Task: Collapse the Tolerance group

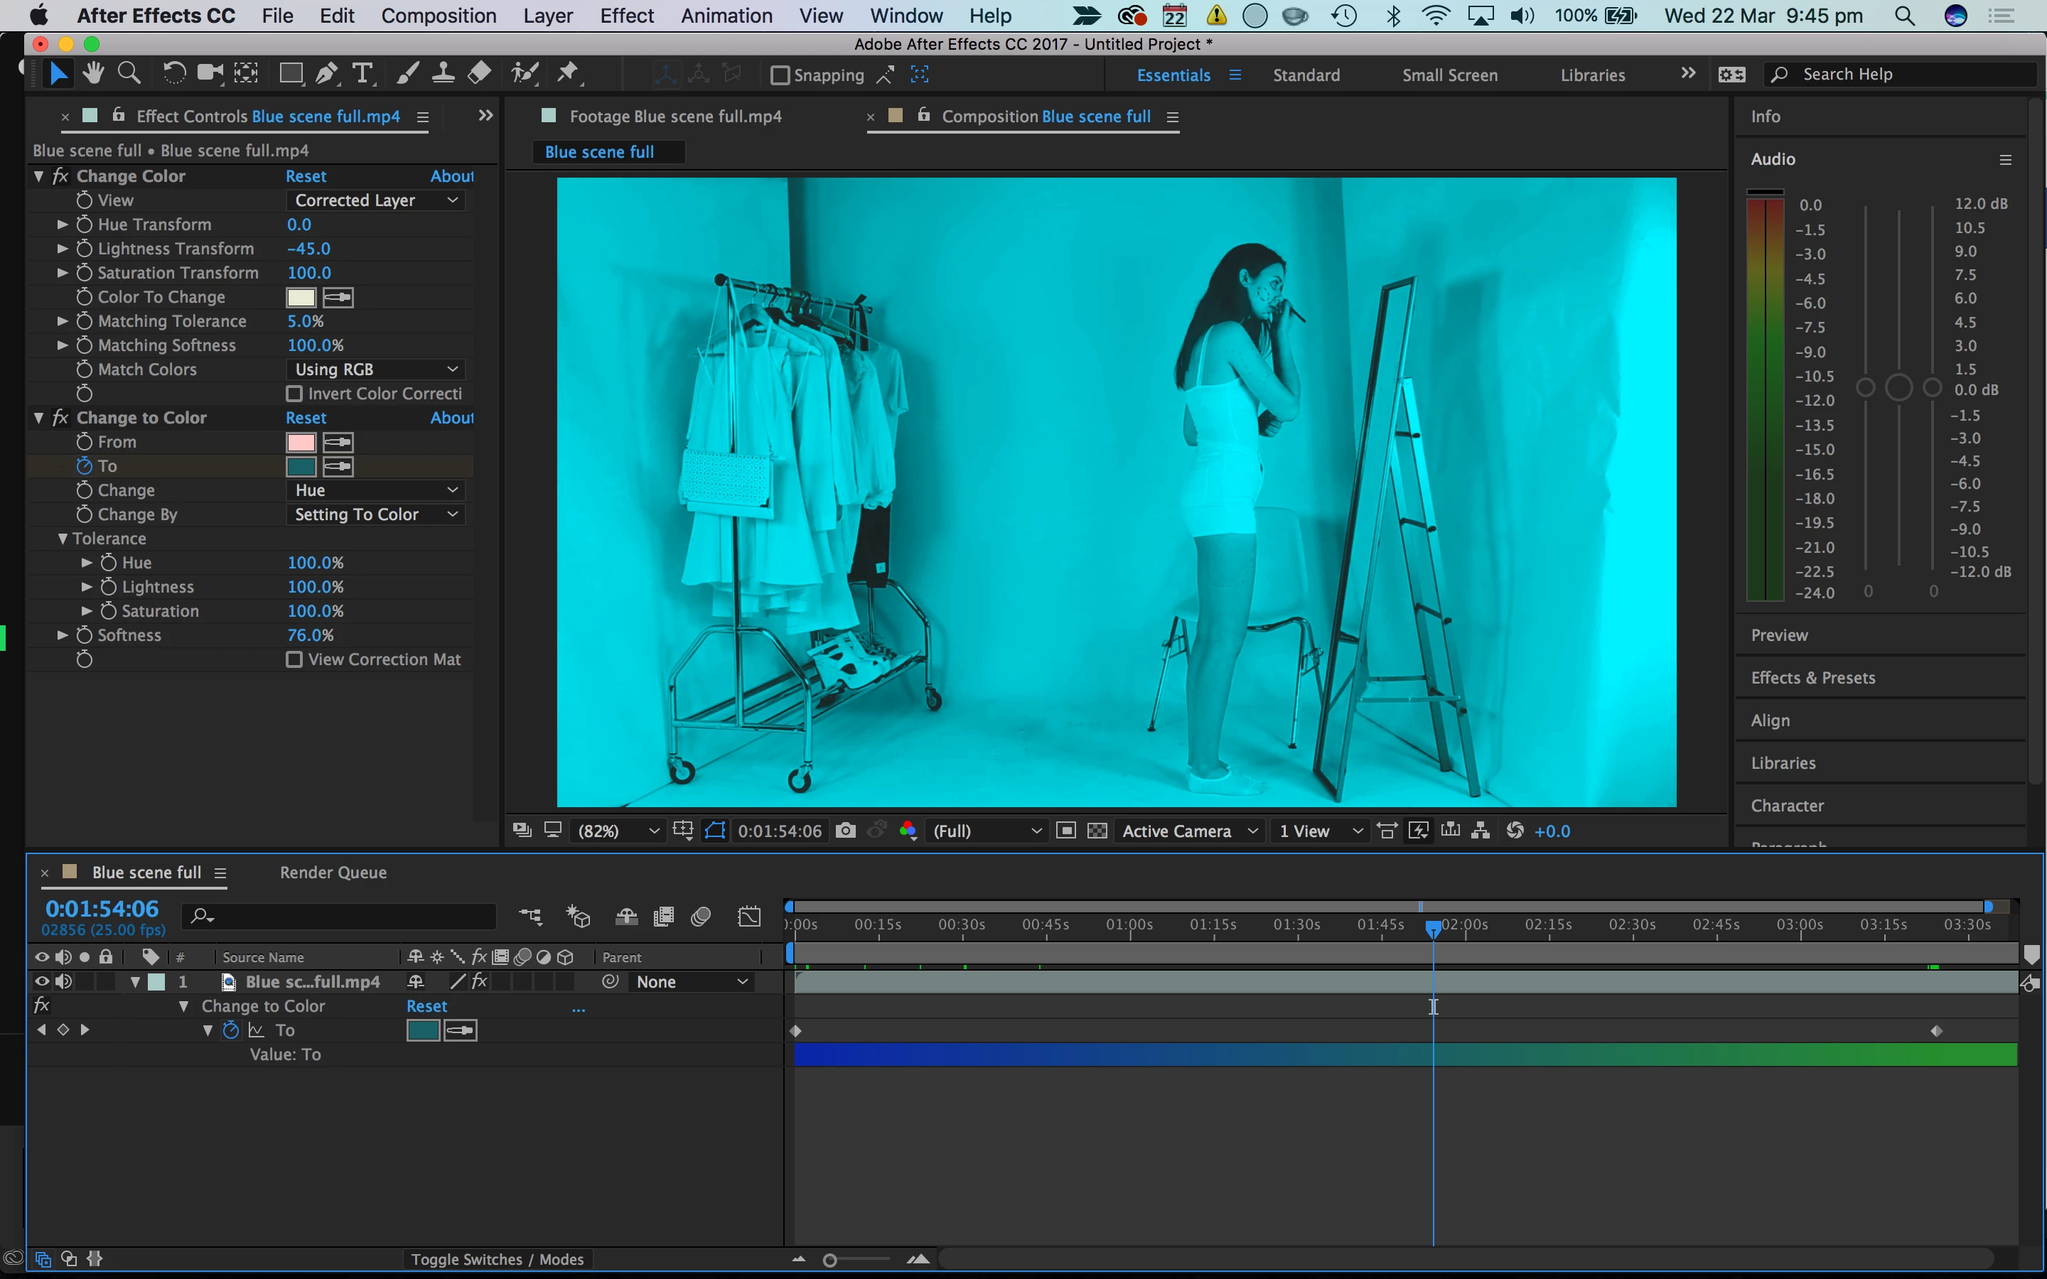Action: (63, 539)
